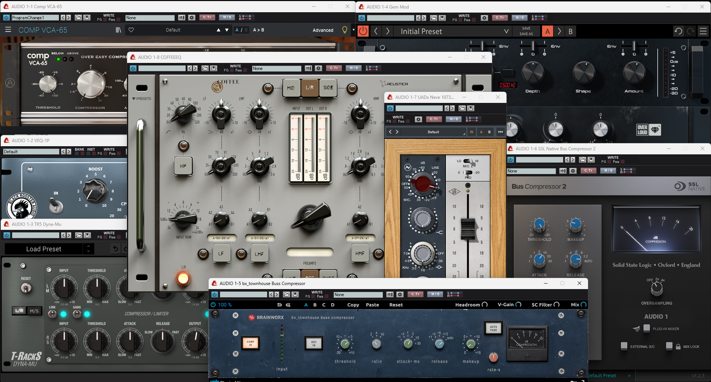Open preset library icon in Comp VCA-65
The height and width of the screenshot is (382, 711).
pos(118,30)
